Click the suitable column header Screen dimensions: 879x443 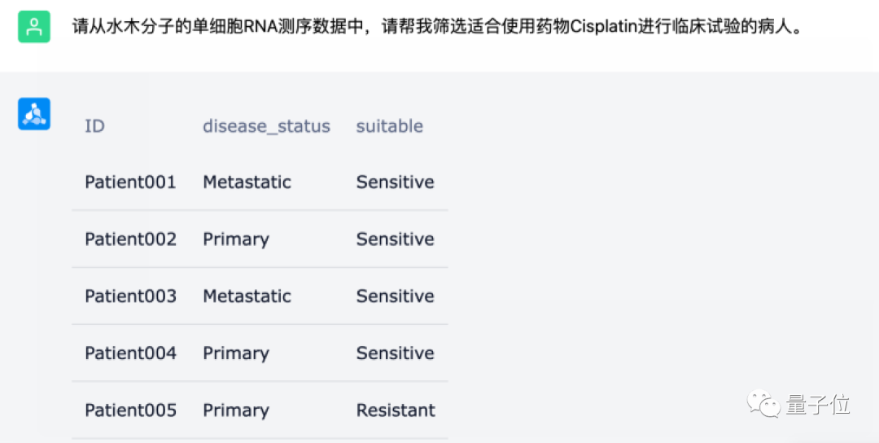(x=389, y=126)
